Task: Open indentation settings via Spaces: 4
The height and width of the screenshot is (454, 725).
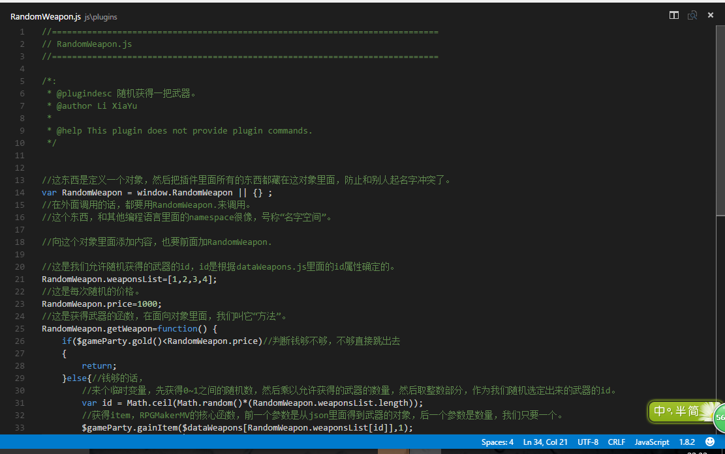Action: click(497, 442)
